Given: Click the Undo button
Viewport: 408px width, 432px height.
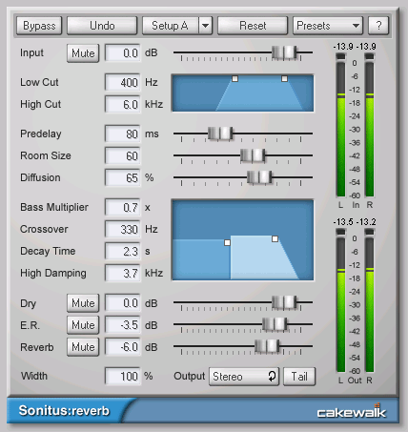Looking at the screenshot, I should 102,26.
